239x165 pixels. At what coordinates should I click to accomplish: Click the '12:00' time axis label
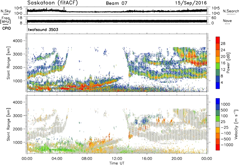point(117,159)
